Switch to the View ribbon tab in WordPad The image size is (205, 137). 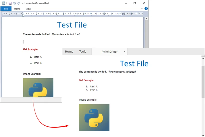[x=28, y=9]
